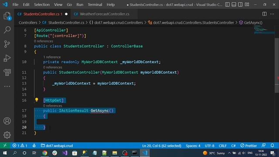The image size is (279, 157).
Task: Expand GetAsync() method breadcrumb
Action: pyautogui.click(x=253, y=23)
